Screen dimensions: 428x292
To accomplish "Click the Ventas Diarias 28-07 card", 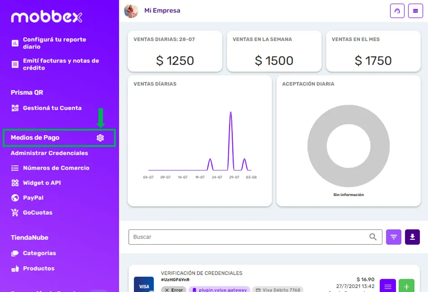I will click(x=175, y=51).
